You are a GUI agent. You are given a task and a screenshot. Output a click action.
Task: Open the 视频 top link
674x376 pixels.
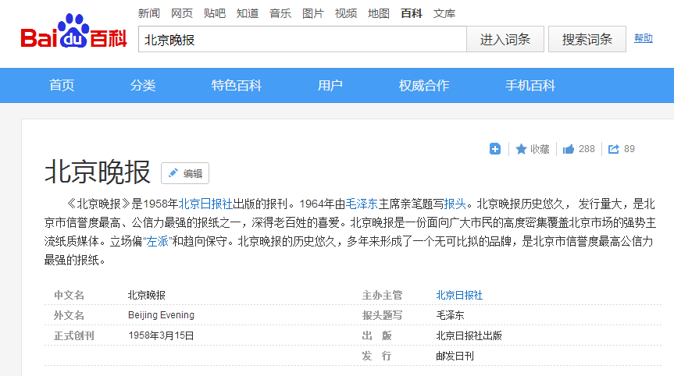346,13
